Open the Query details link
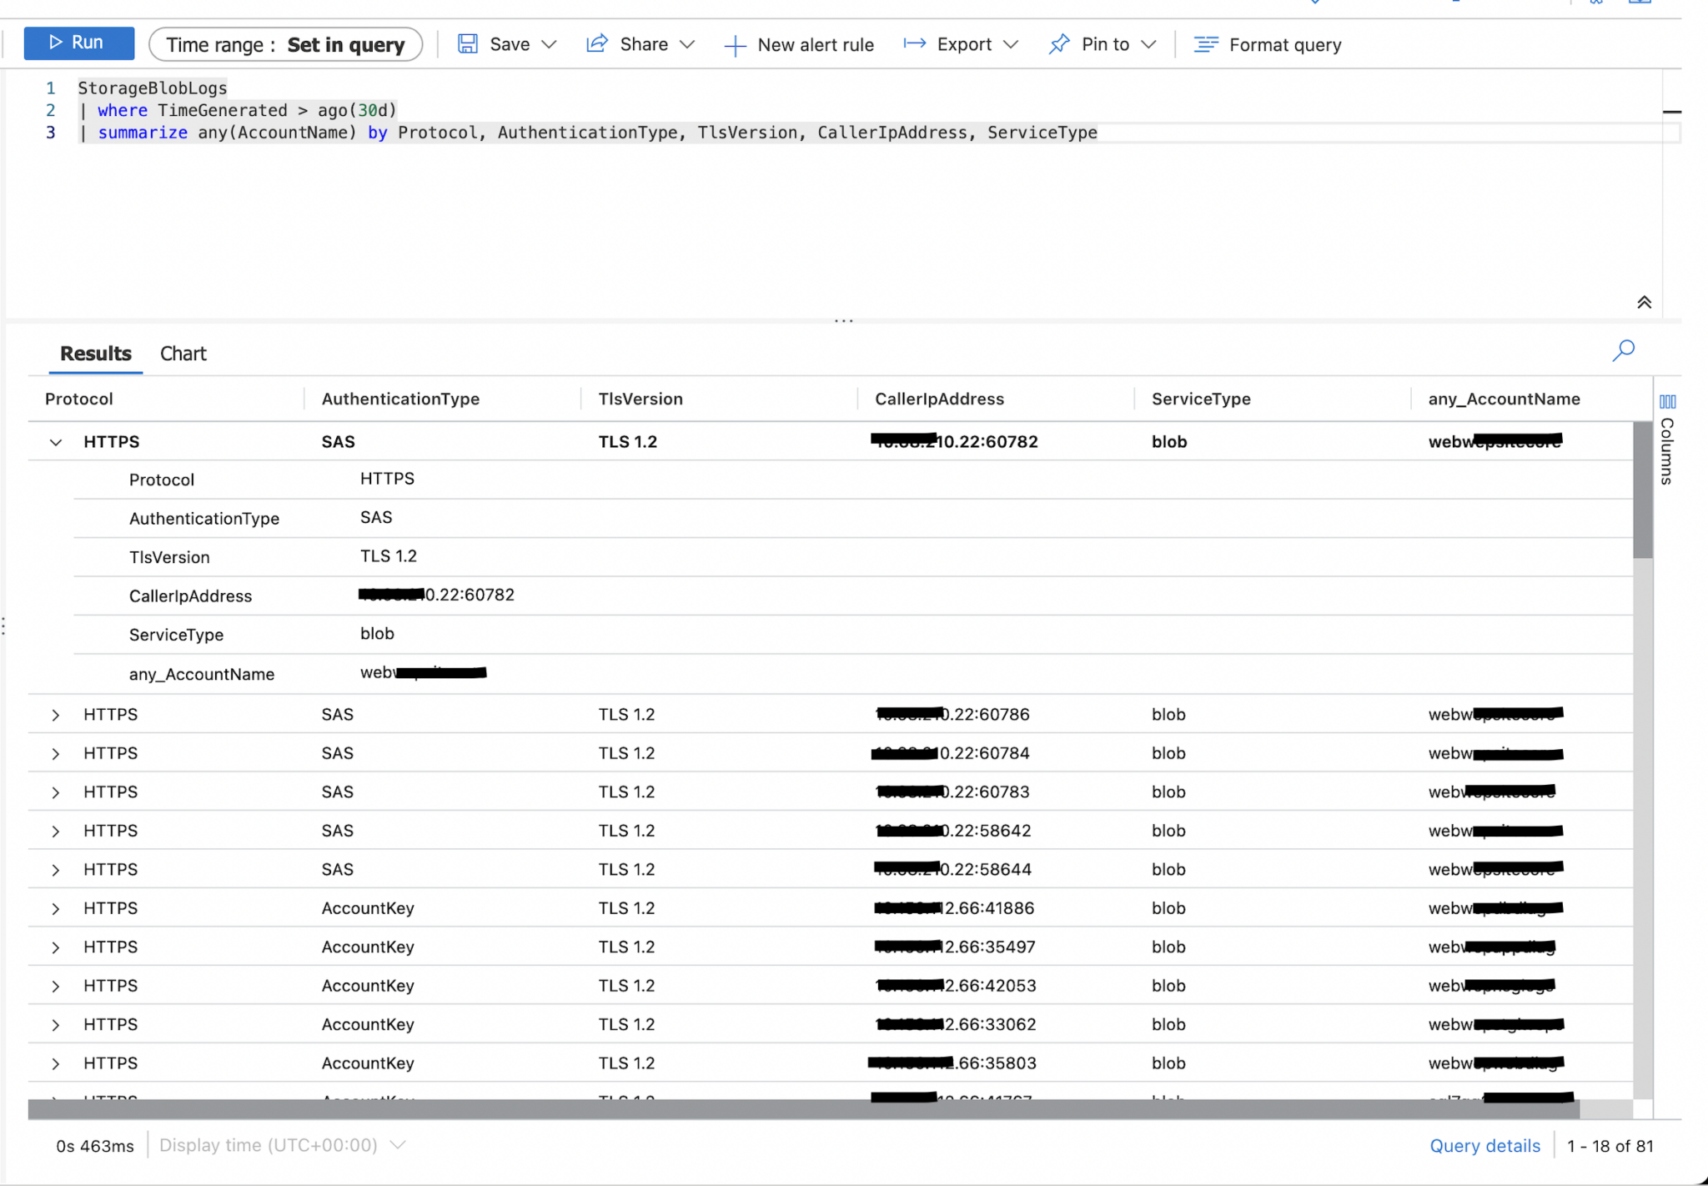Viewport: 1708px width, 1186px height. click(1484, 1145)
